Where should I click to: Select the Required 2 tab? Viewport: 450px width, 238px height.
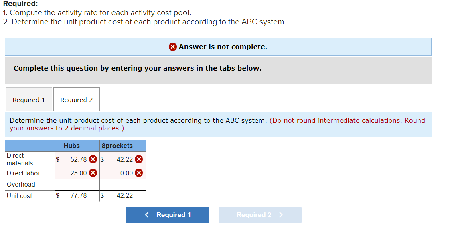coord(76,99)
